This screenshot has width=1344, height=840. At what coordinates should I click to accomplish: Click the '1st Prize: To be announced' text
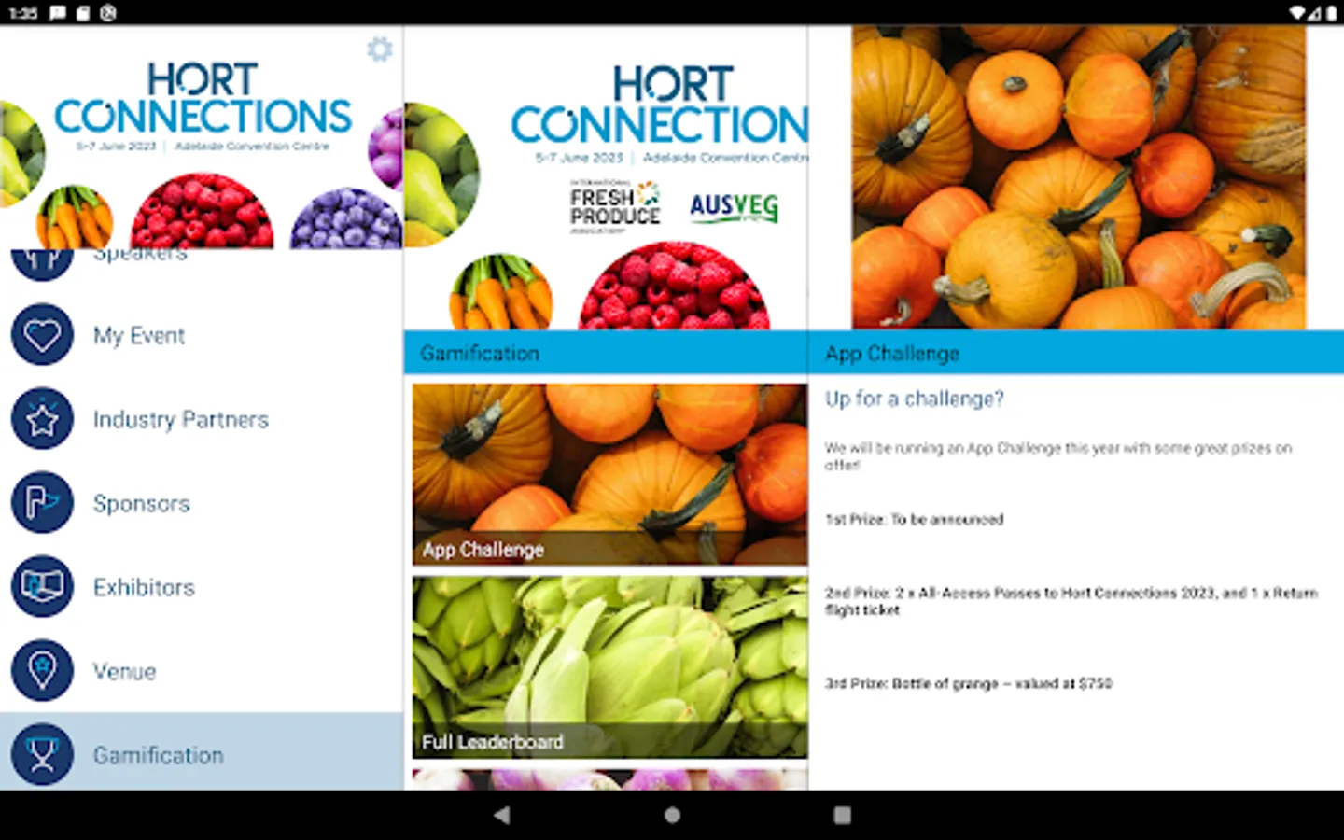[x=914, y=520]
